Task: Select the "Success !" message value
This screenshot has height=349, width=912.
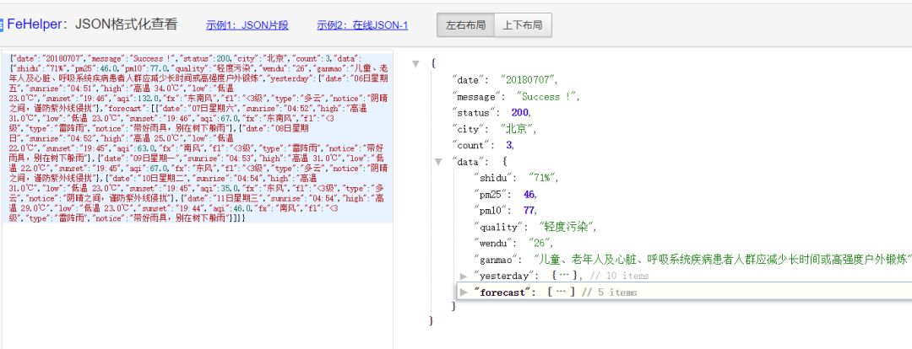Action: click(x=546, y=96)
